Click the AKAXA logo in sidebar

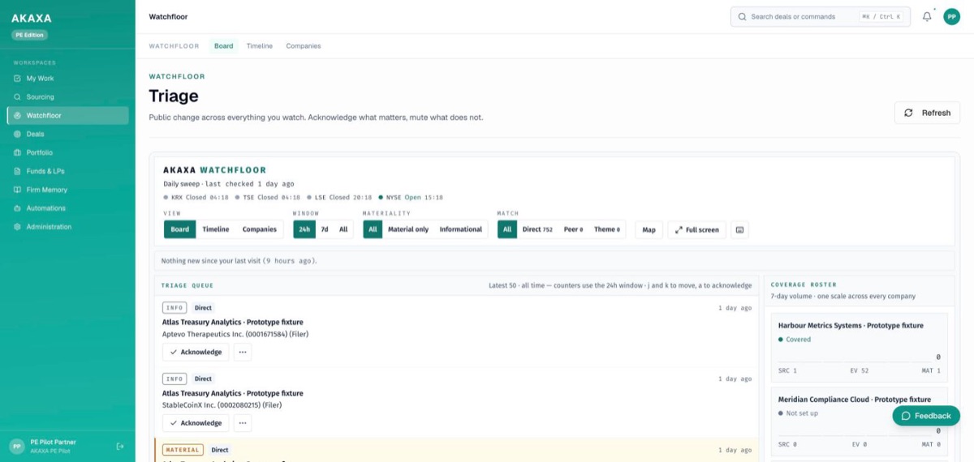coord(32,17)
